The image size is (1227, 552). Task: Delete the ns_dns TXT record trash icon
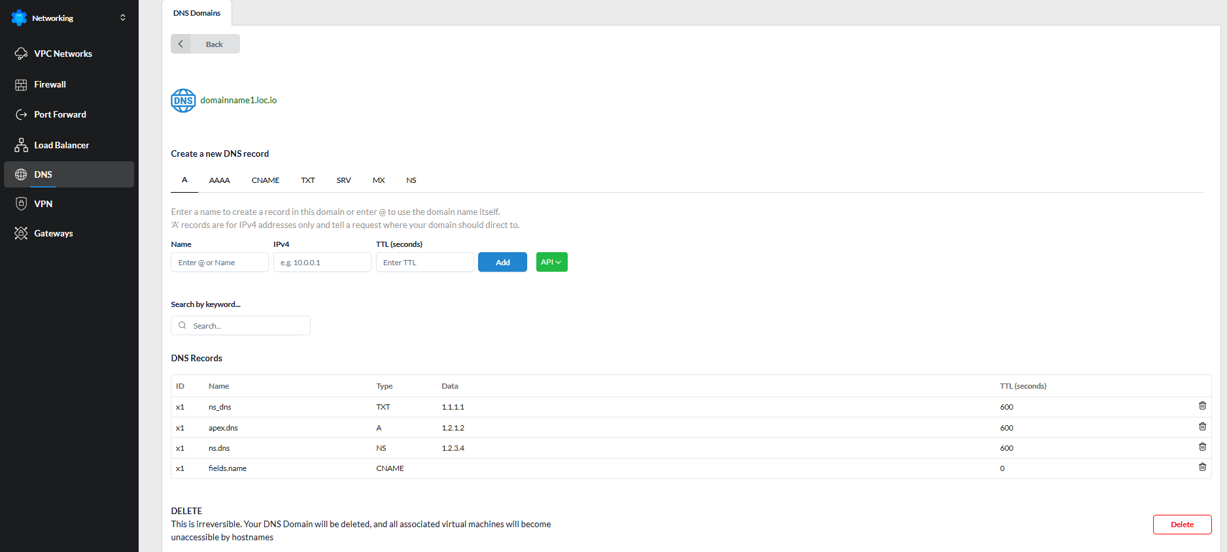click(1202, 406)
